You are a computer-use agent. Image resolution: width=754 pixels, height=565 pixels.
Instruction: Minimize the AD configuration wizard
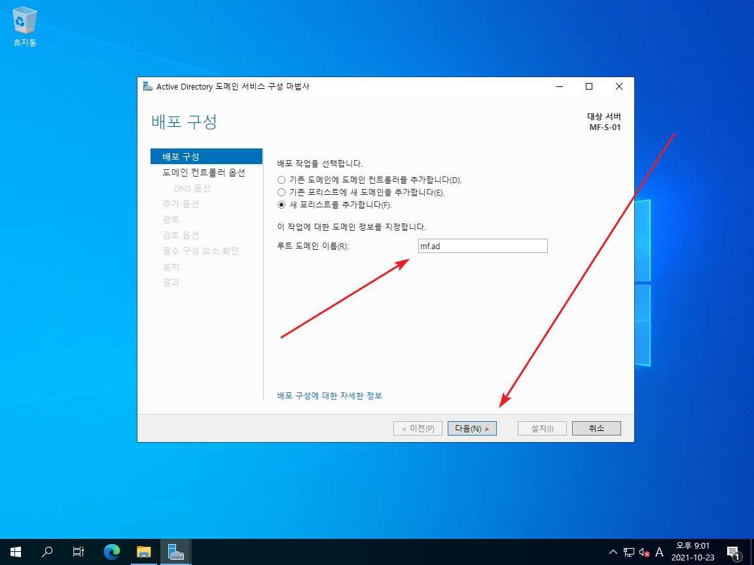click(560, 86)
